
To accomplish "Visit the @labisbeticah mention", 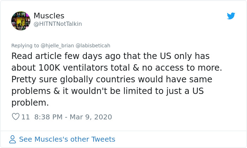I will pos(93,46).
